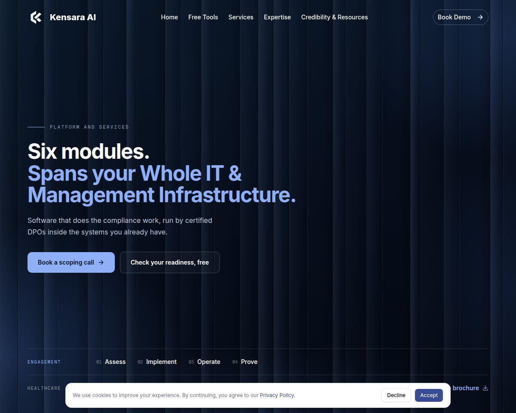Image resolution: width=516 pixels, height=413 pixels.
Task: Open Credibility & Resources nav item
Action: pos(335,17)
